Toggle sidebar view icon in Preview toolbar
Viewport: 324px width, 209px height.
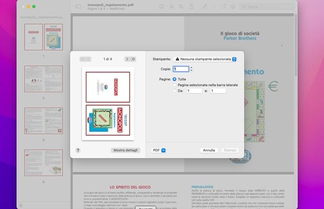[x=78, y=6]
